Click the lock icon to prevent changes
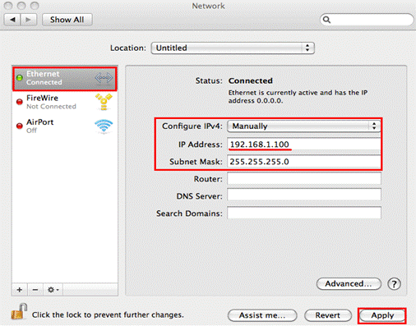The width and height of the screenshot is (416, 326). (x=19, y=312)
